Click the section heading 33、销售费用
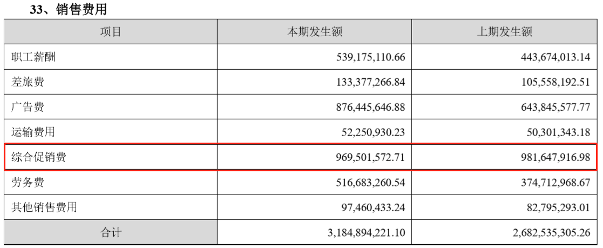The height and width of the screenshot is (248, 603). (65, 9)
